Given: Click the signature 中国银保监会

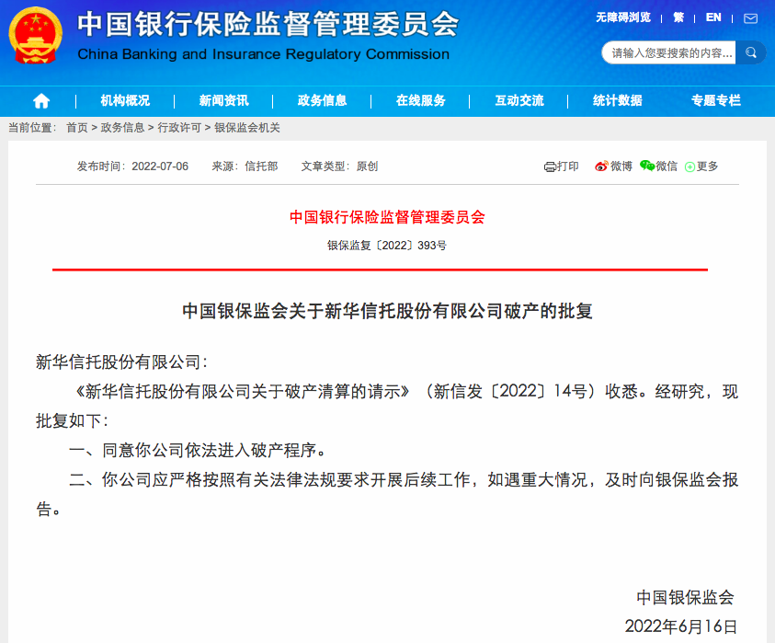Looking at the screenshot, I should 685,598.
